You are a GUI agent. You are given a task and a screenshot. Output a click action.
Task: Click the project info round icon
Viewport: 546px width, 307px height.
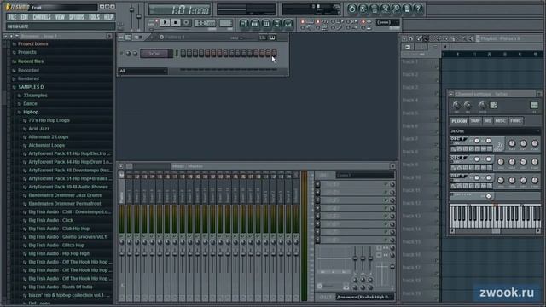pos(408,9)
